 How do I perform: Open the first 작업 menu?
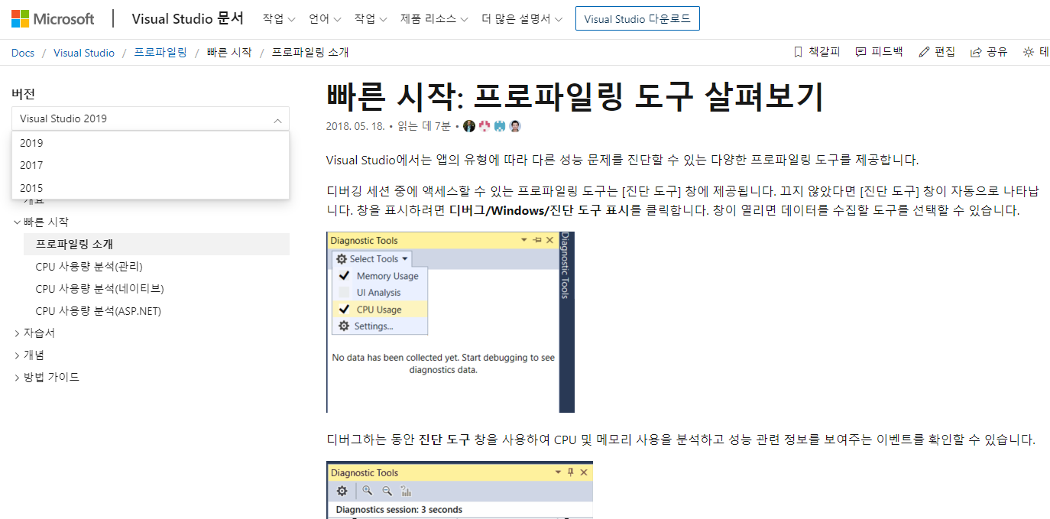tap(279, 18)
